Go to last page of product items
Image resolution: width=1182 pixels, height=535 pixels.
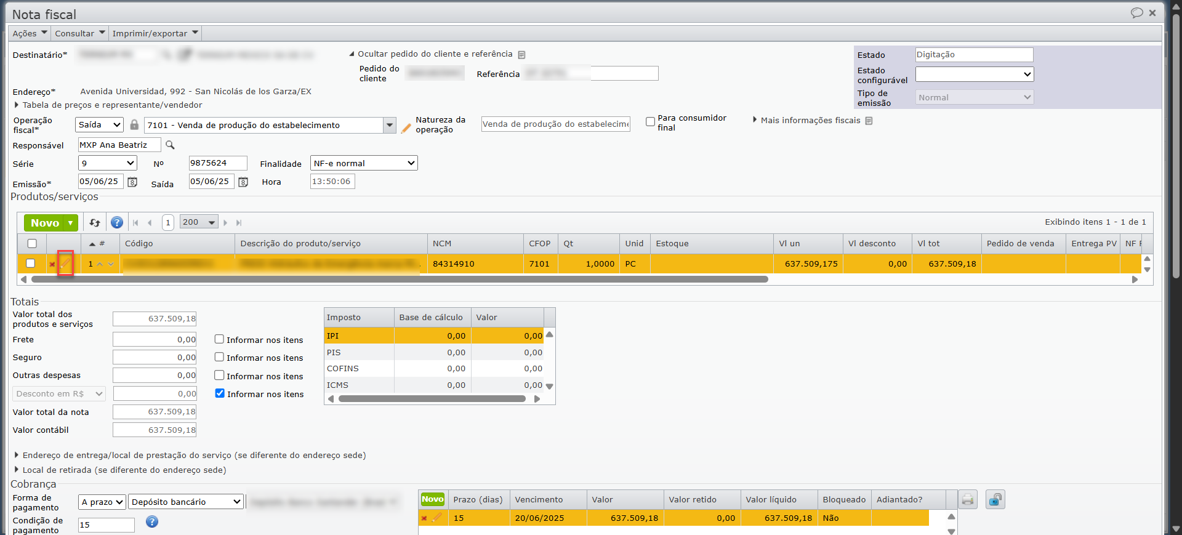[239, 223]
